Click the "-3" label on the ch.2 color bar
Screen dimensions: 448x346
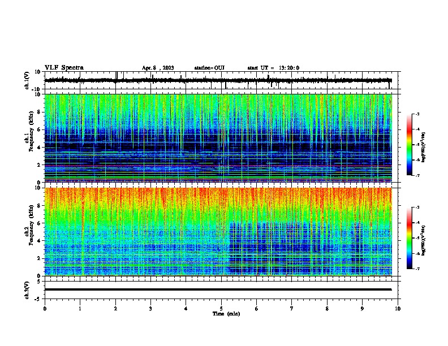pos(417,207)
